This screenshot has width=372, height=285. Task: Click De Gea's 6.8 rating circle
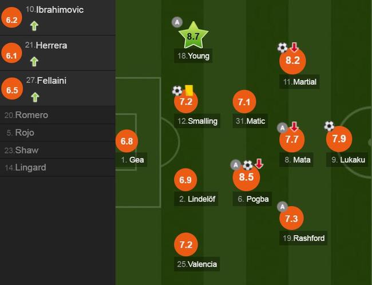pos(126,141)
